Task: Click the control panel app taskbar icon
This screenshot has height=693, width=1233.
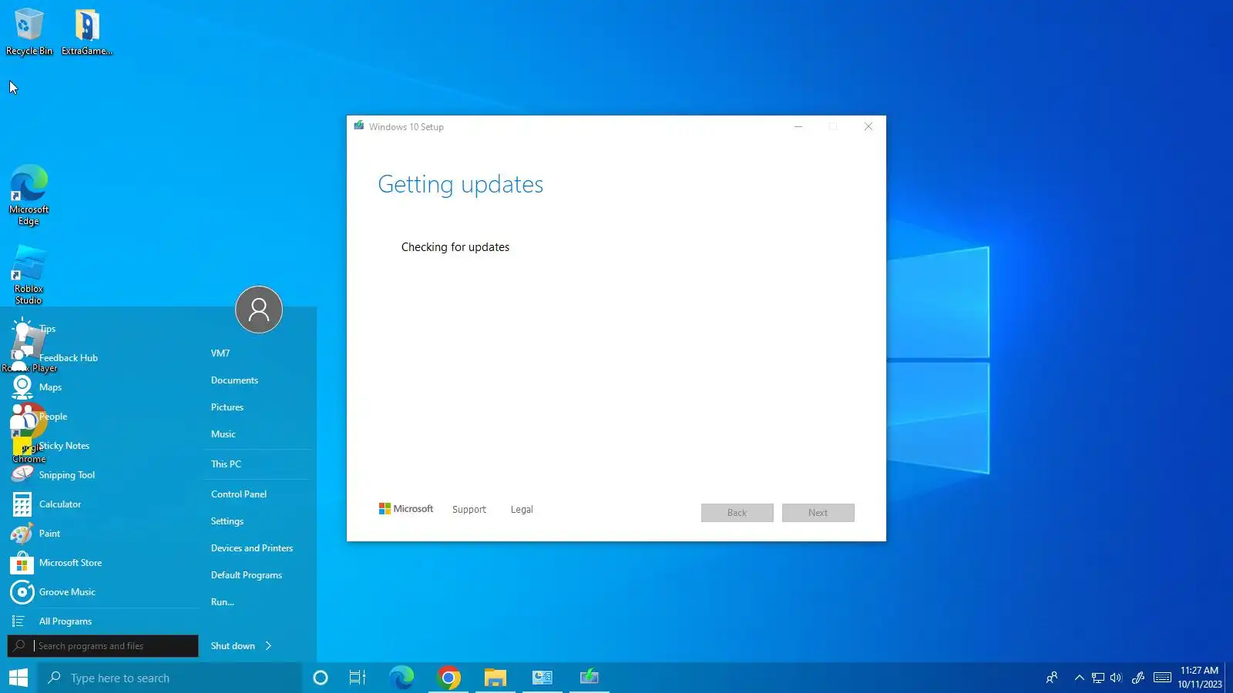Action: (543, 678)
